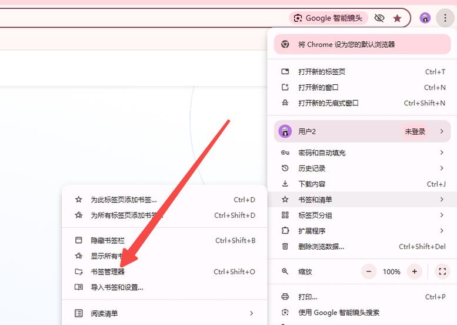Screen dimensions: 457x325
Task: Select 打开新的无痕式窗口 menu item
Action: [362, 103]
